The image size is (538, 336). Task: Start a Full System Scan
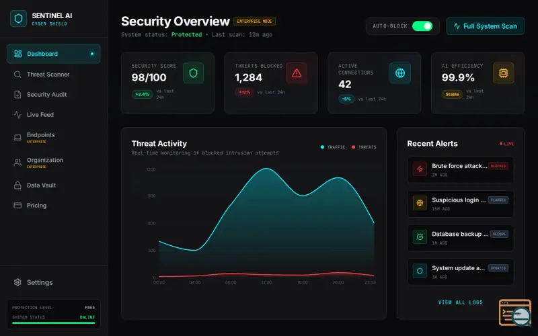pos(485,26)
